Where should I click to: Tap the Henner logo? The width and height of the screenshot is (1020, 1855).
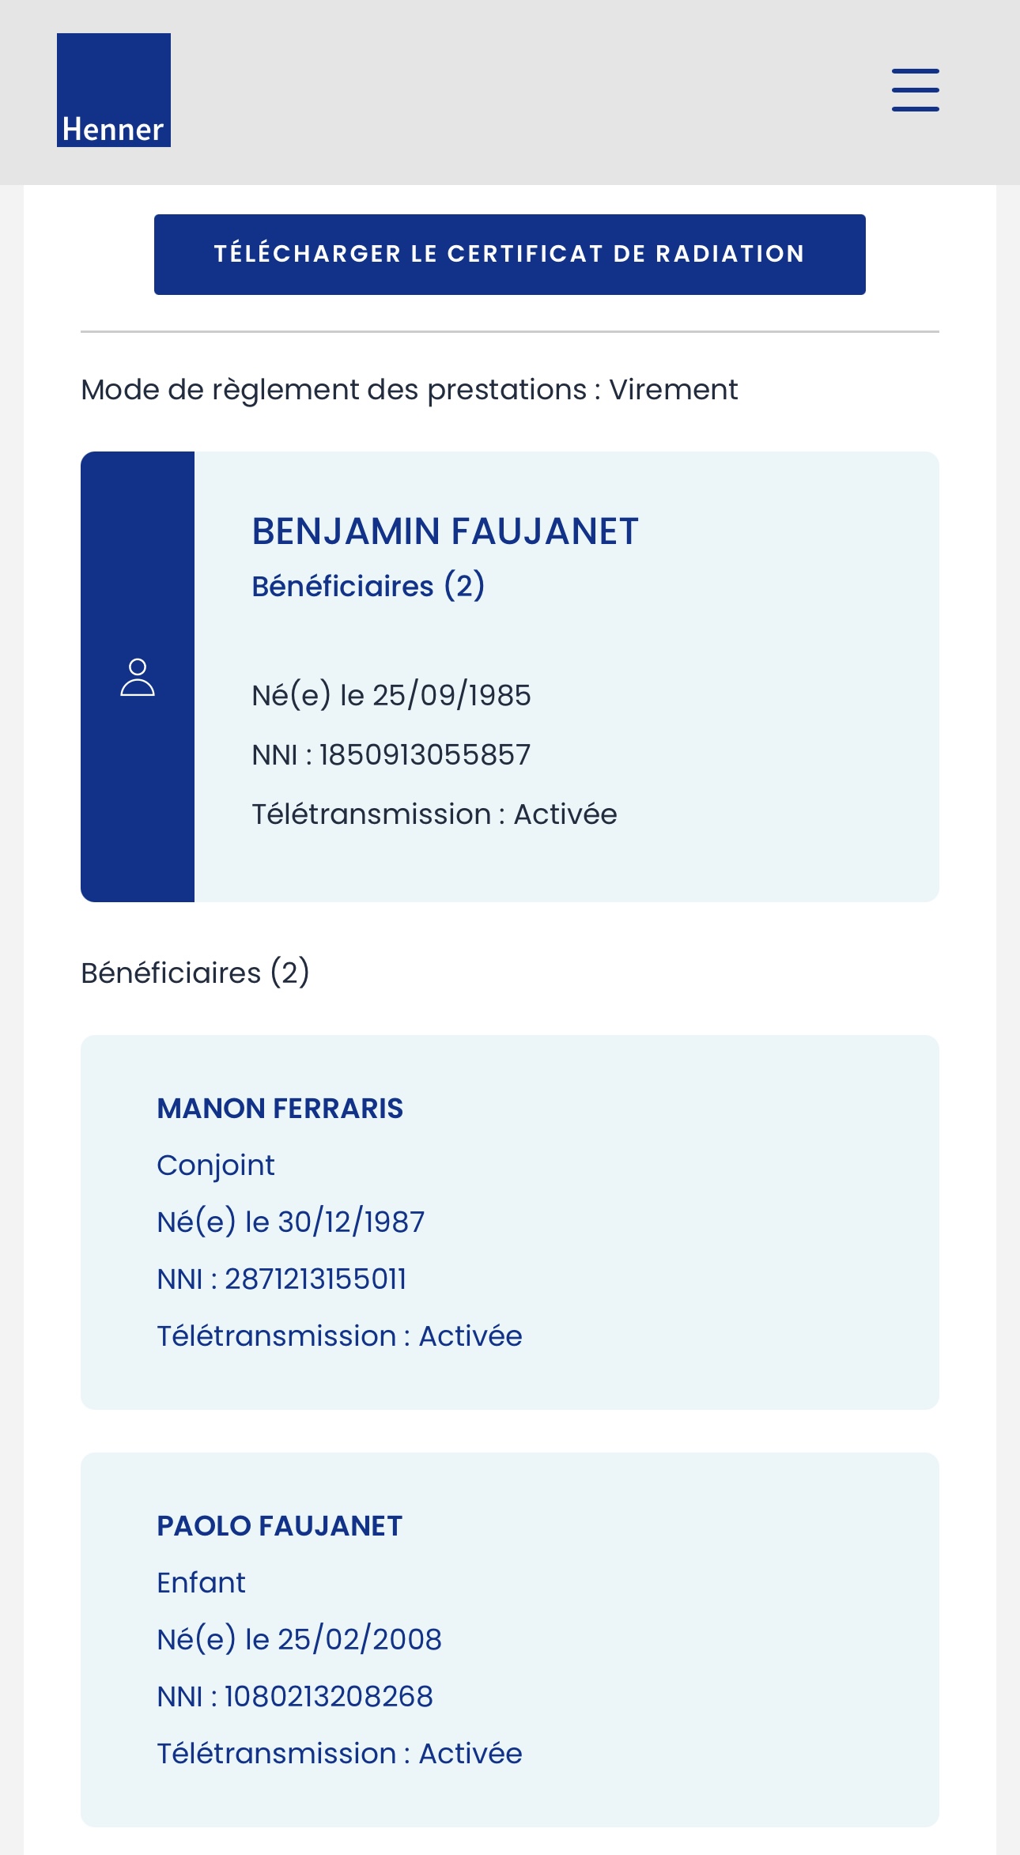114,90
